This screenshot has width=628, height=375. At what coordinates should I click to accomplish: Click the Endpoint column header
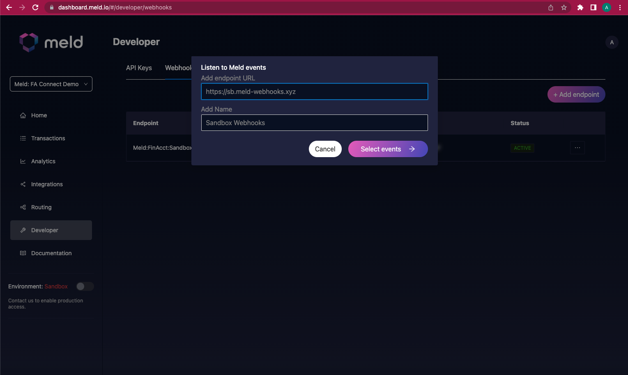pyautogui.click(x=146, y=123)
